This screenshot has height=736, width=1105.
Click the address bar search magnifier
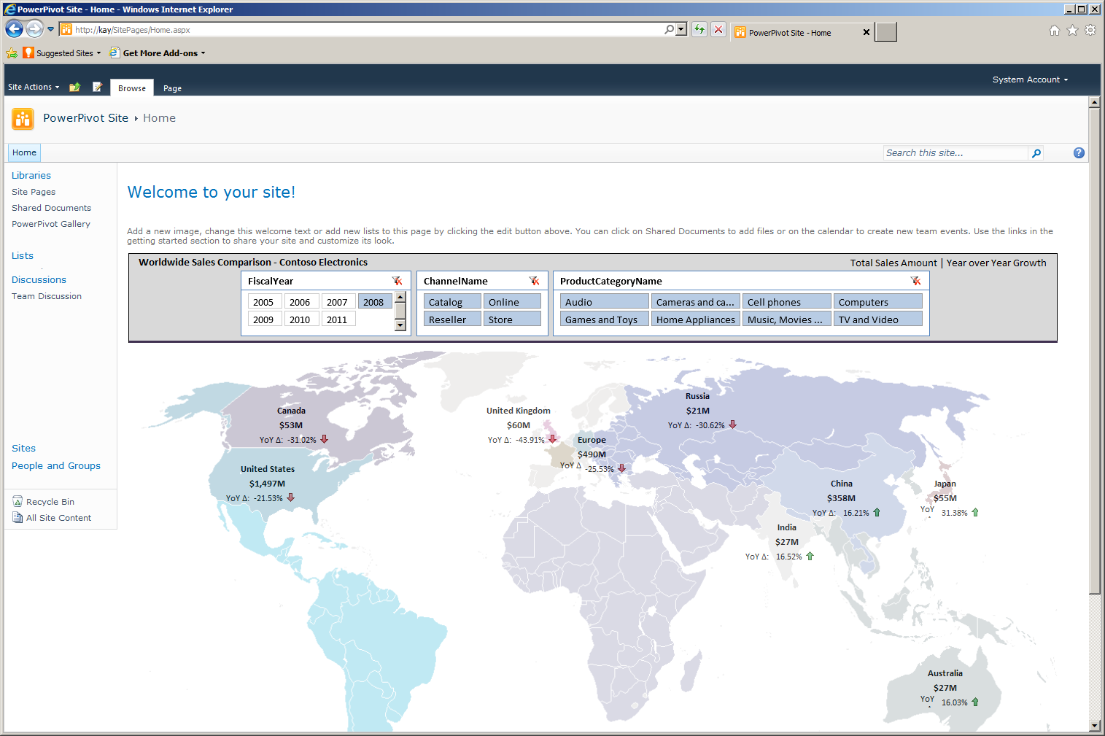point(669,29)
